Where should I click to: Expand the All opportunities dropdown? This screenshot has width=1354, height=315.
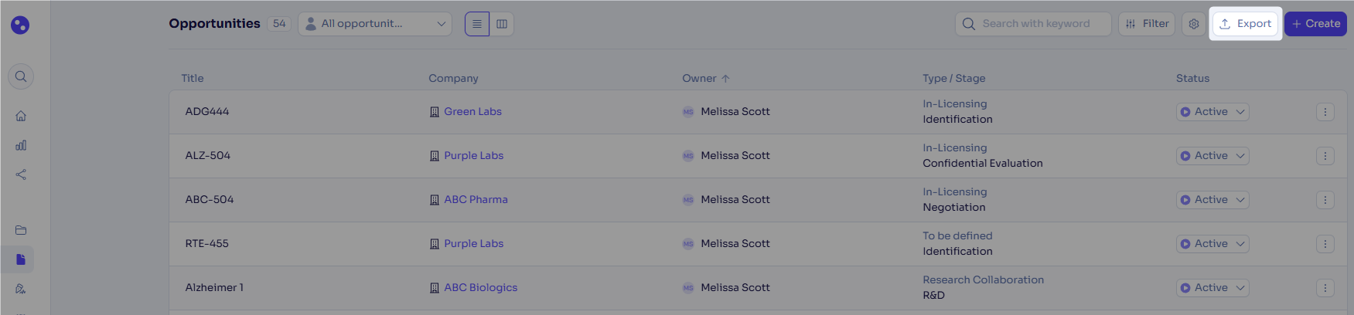[375, 24]
